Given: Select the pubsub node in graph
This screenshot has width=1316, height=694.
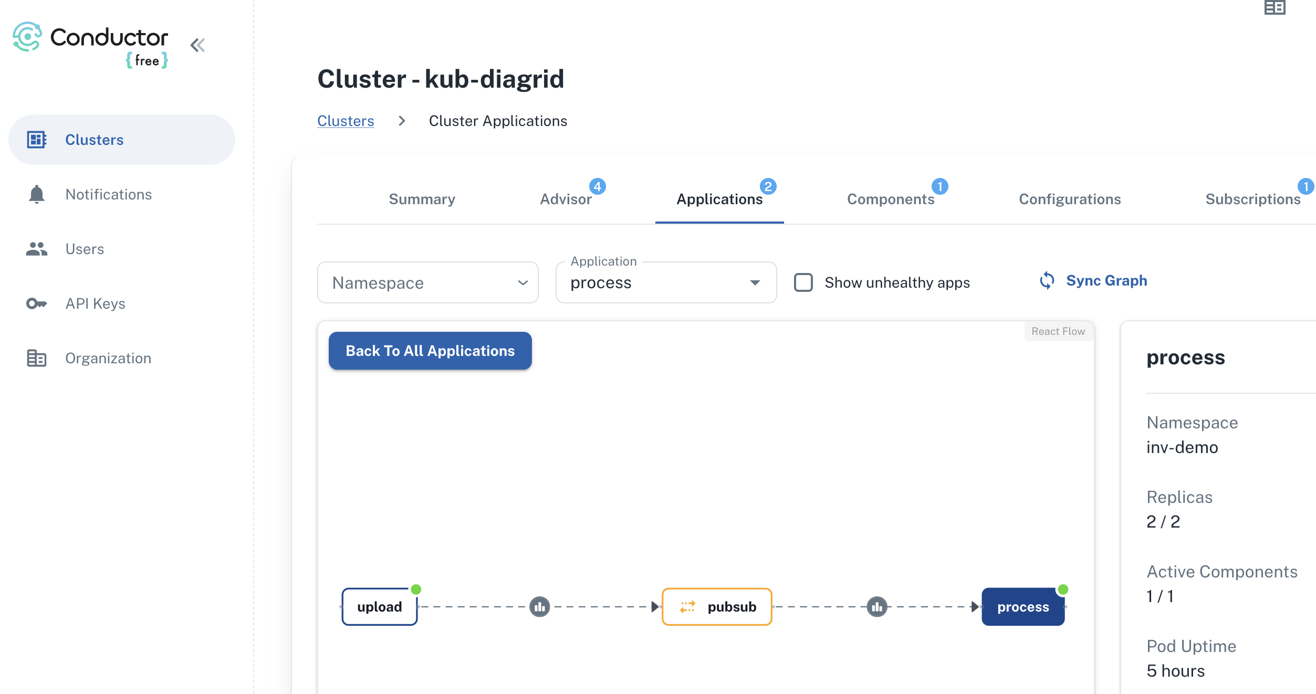Looking at the screenshot, I should [x=717, y=607].
